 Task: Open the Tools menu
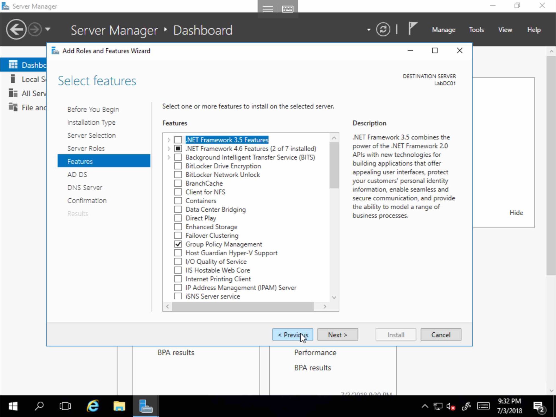[x=476, y=30]
